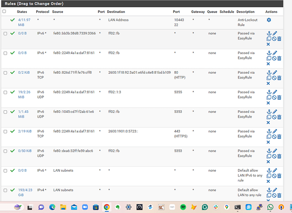Open the 0/50 KiB states link
The width and height of the screenshot is (292, 213).
[x=25, y=151]
